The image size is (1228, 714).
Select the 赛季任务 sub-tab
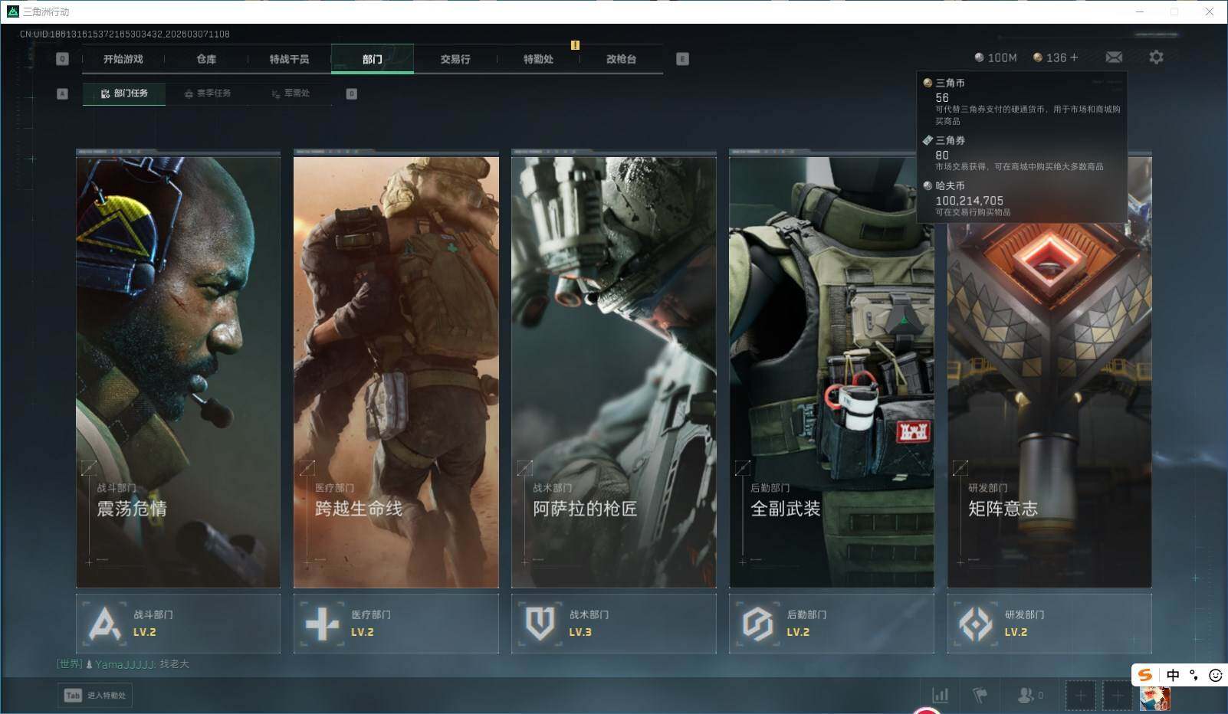207,93
